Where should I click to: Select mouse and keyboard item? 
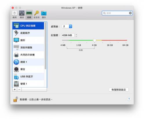(x=28, y=47)
